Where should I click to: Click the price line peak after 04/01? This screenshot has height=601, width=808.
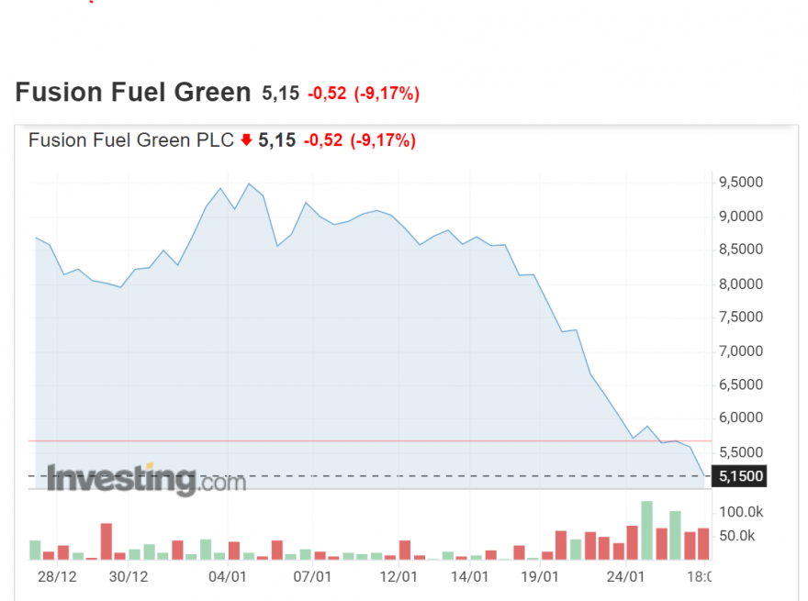pyautogui.click(x=249, y=184)
